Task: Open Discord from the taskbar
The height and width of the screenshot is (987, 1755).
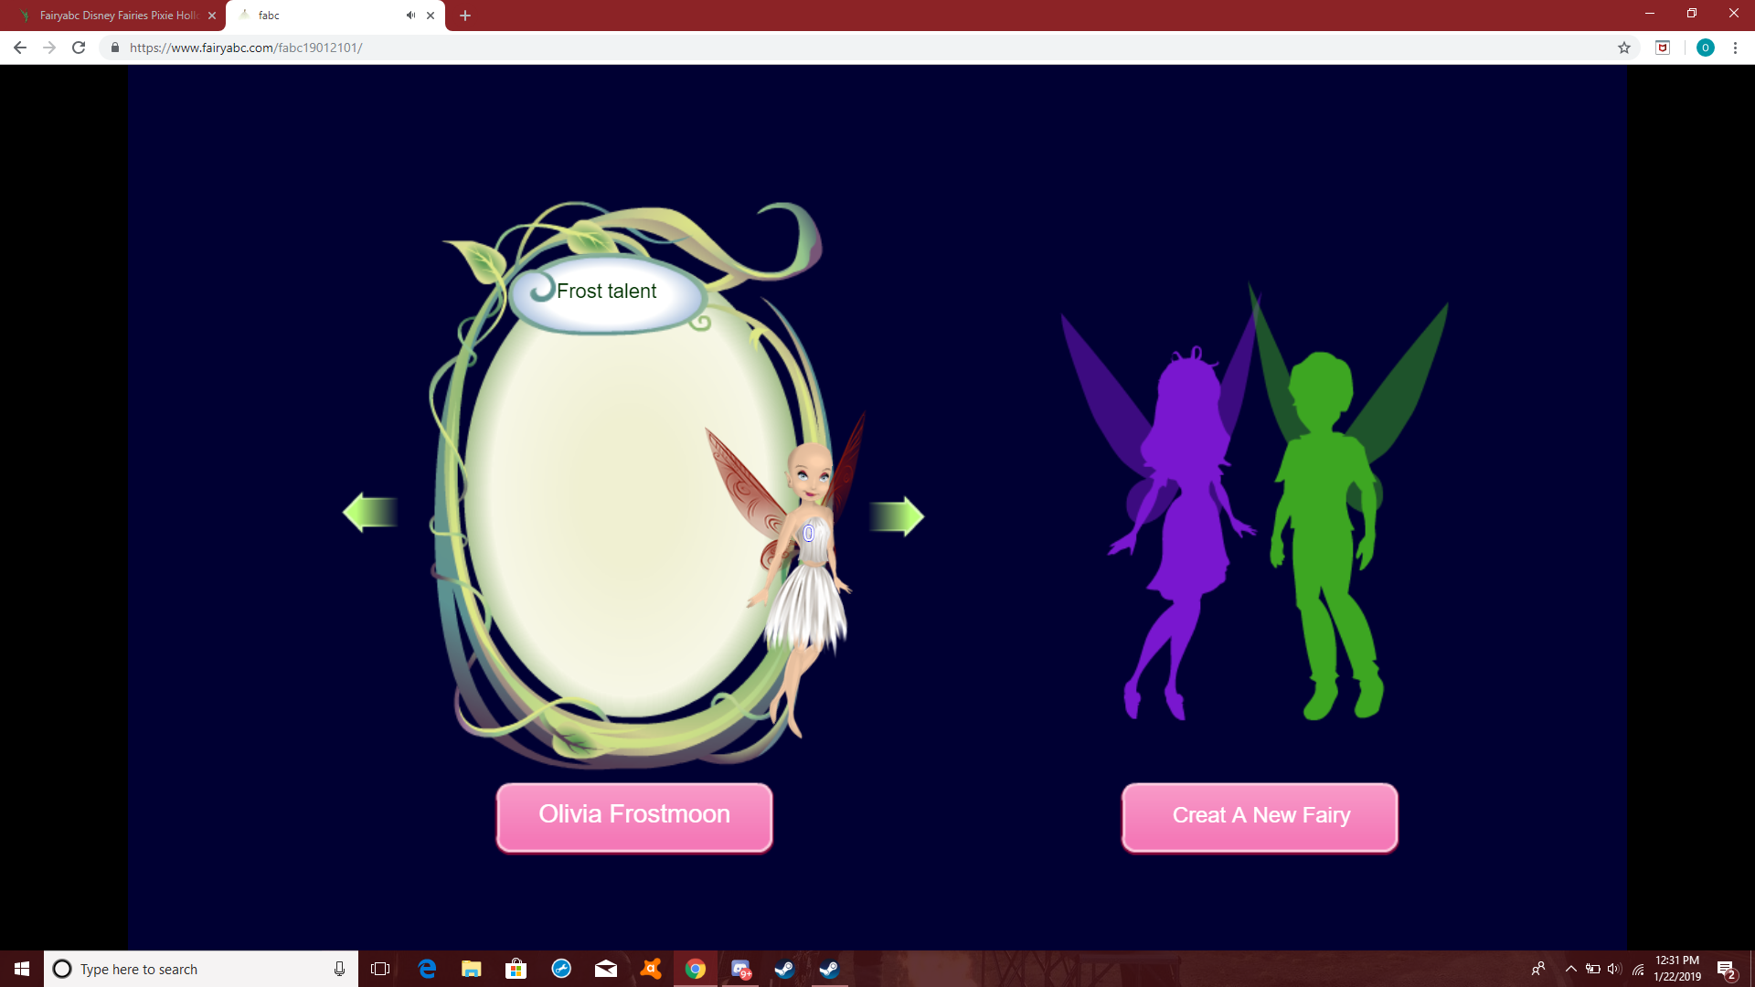Action: pos(740,969)
